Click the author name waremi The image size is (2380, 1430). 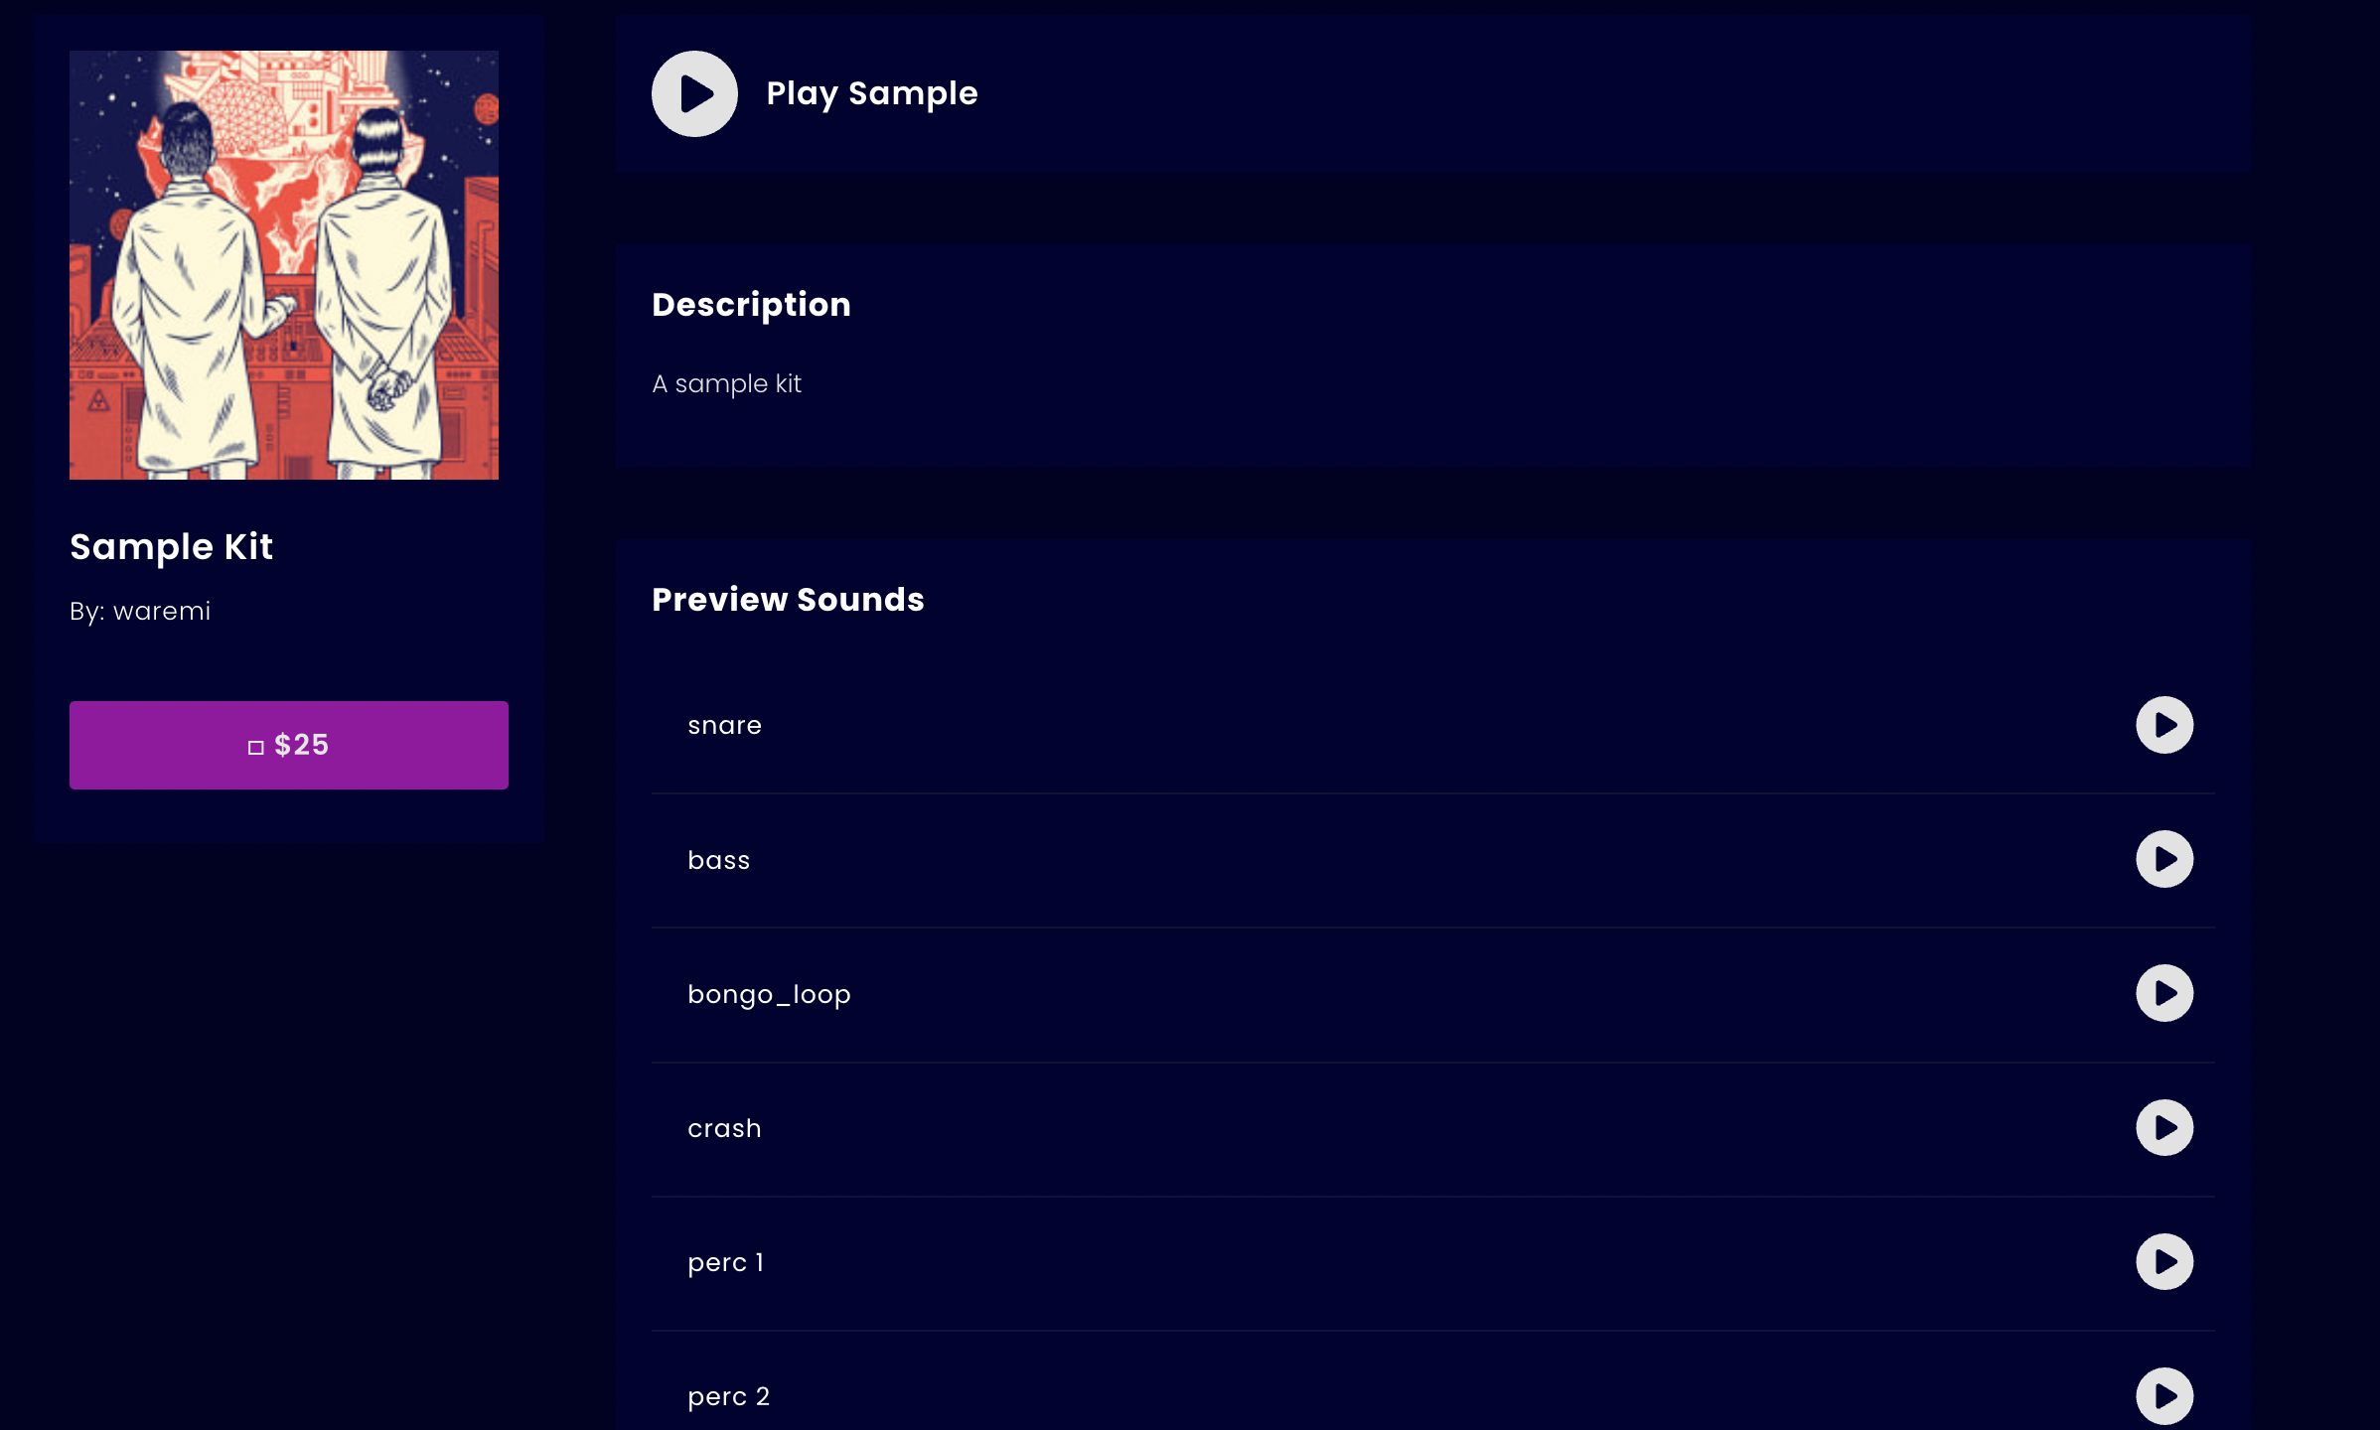point(162,611)
